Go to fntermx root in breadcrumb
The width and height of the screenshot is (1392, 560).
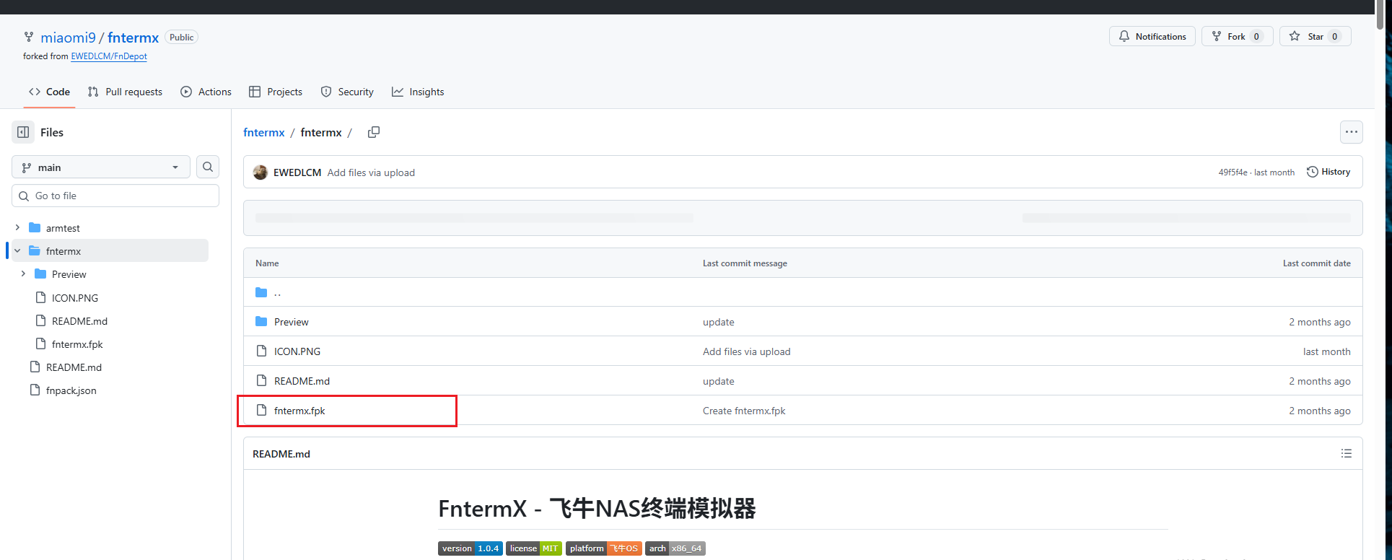(x=264, y=132)
